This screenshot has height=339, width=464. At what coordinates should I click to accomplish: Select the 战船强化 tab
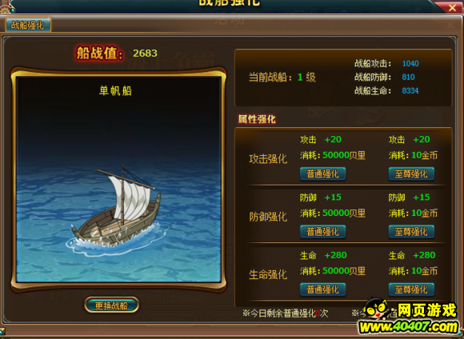coord(28,25)
